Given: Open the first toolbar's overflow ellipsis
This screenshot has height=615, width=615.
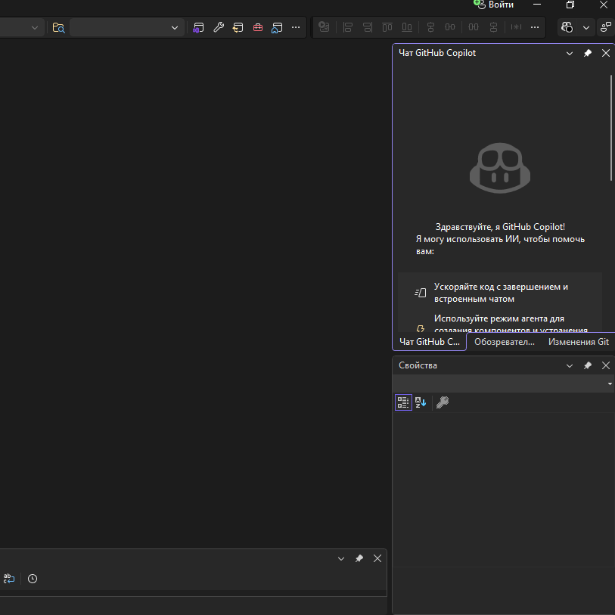Looking at the screenshot, I should point(296,27).
